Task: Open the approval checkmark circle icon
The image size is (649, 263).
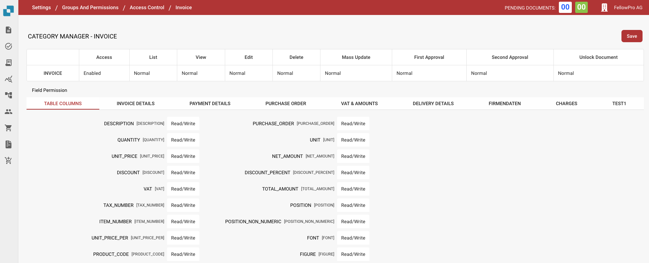Action: 9,46
